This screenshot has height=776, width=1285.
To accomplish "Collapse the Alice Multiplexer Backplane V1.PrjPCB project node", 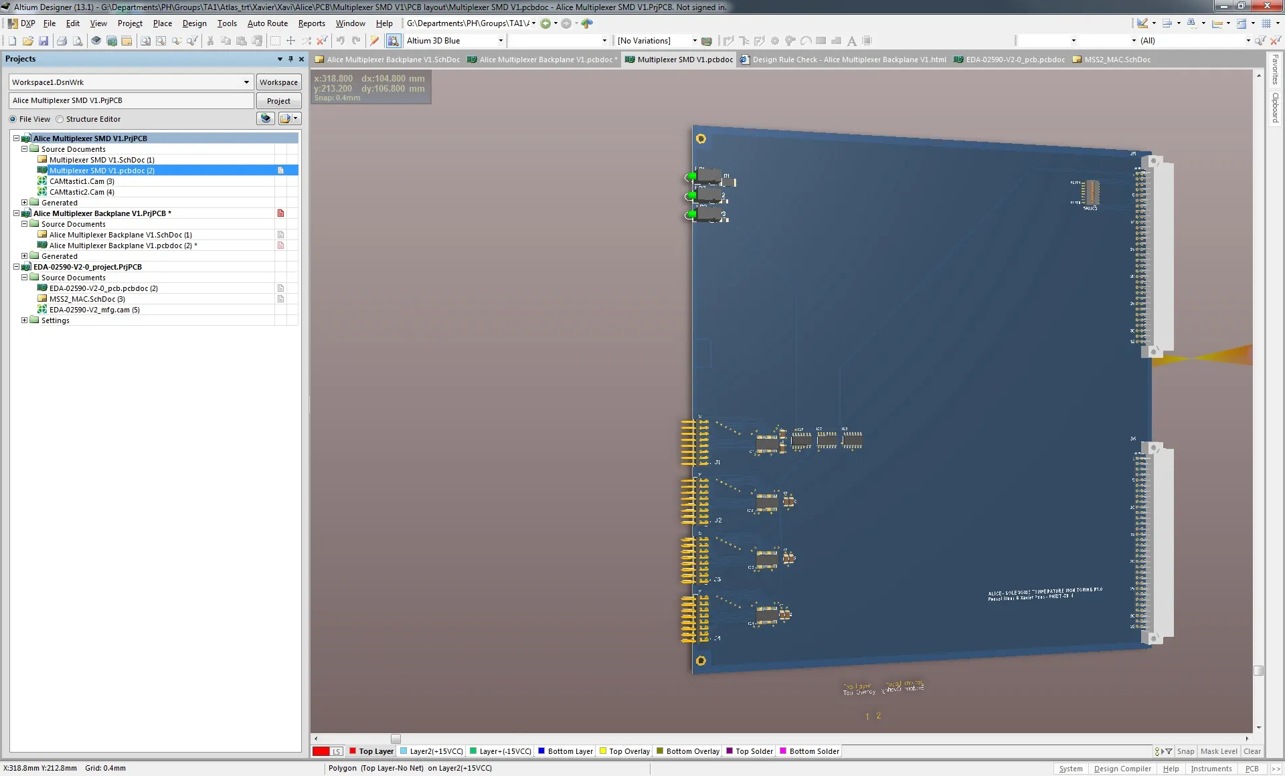I will [x=17, y=213].
